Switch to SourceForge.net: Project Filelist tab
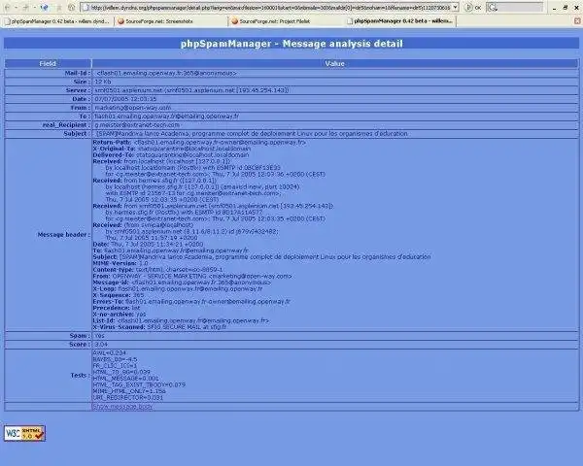 point(286,21)
